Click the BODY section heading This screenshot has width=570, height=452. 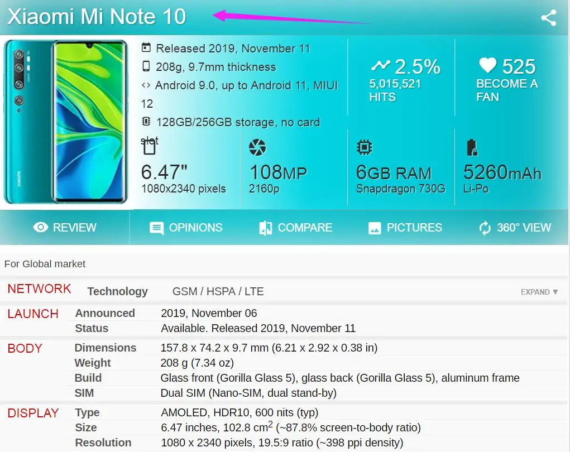25,348
